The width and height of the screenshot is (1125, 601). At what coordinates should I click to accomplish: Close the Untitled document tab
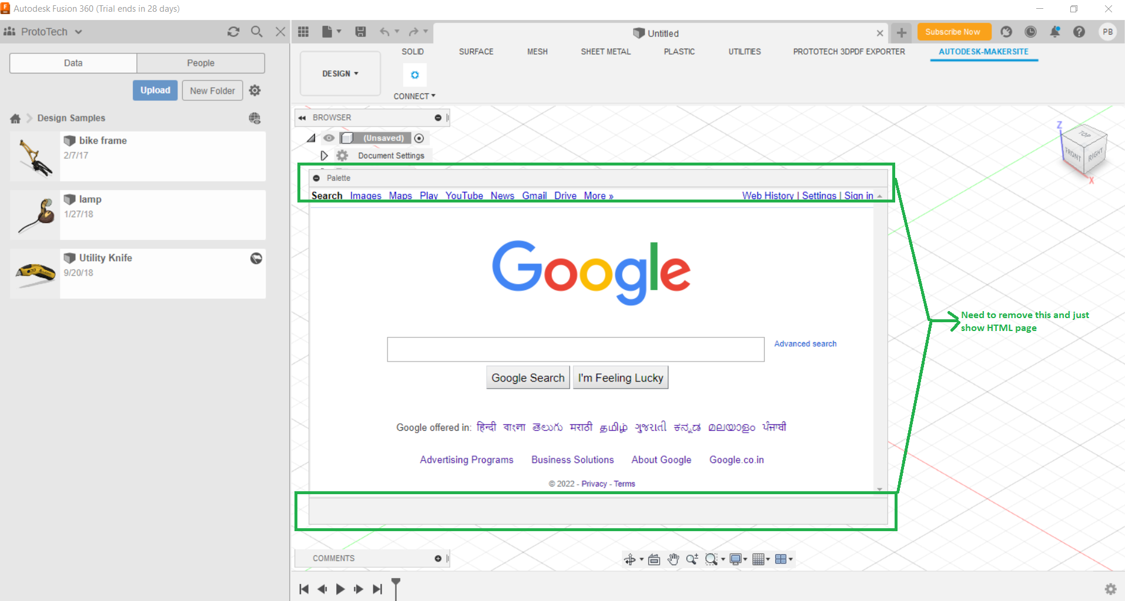(x=880, y=33)
